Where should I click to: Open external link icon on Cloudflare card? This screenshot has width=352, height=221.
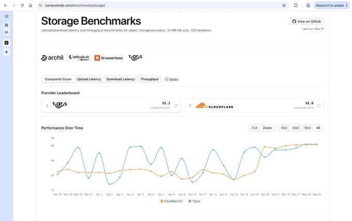[x=319, y=105]
